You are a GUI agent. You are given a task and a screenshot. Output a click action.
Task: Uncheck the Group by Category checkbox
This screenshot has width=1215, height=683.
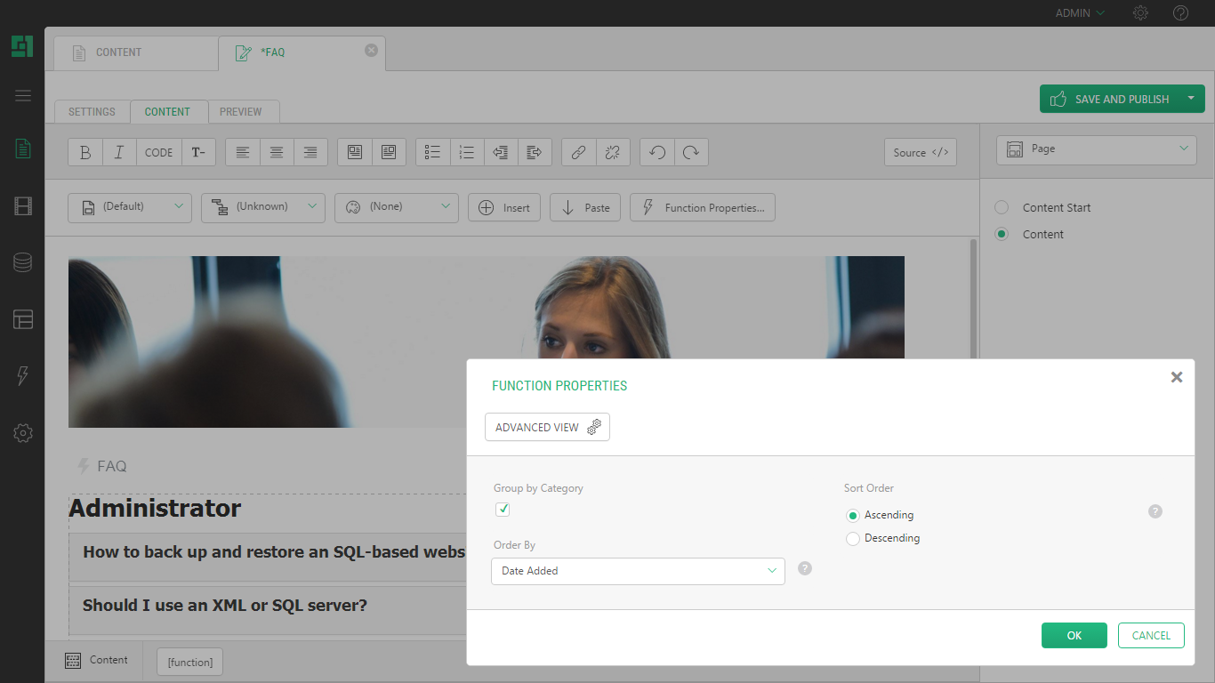tap(503, 510)
